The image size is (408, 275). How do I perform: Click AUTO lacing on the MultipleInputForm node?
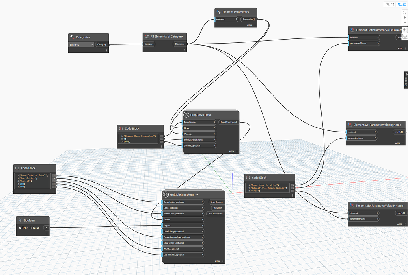tap(216, 260)
